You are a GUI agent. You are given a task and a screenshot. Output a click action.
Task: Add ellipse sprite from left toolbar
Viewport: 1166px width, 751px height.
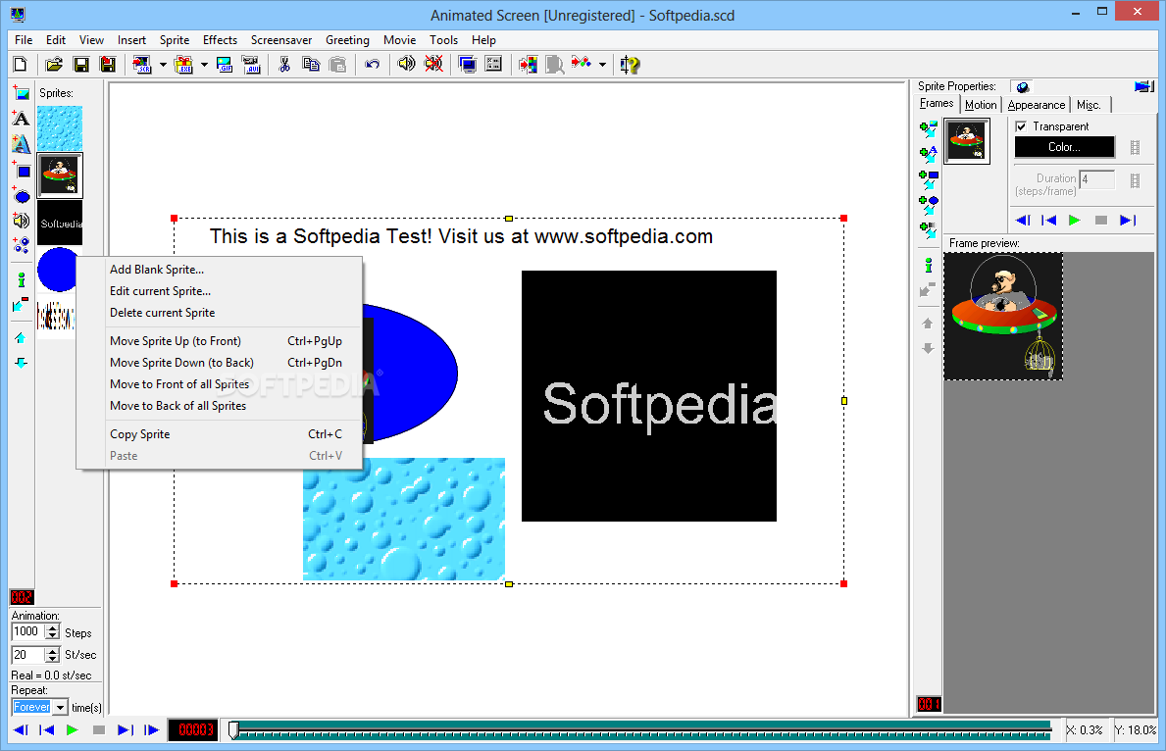22,195
